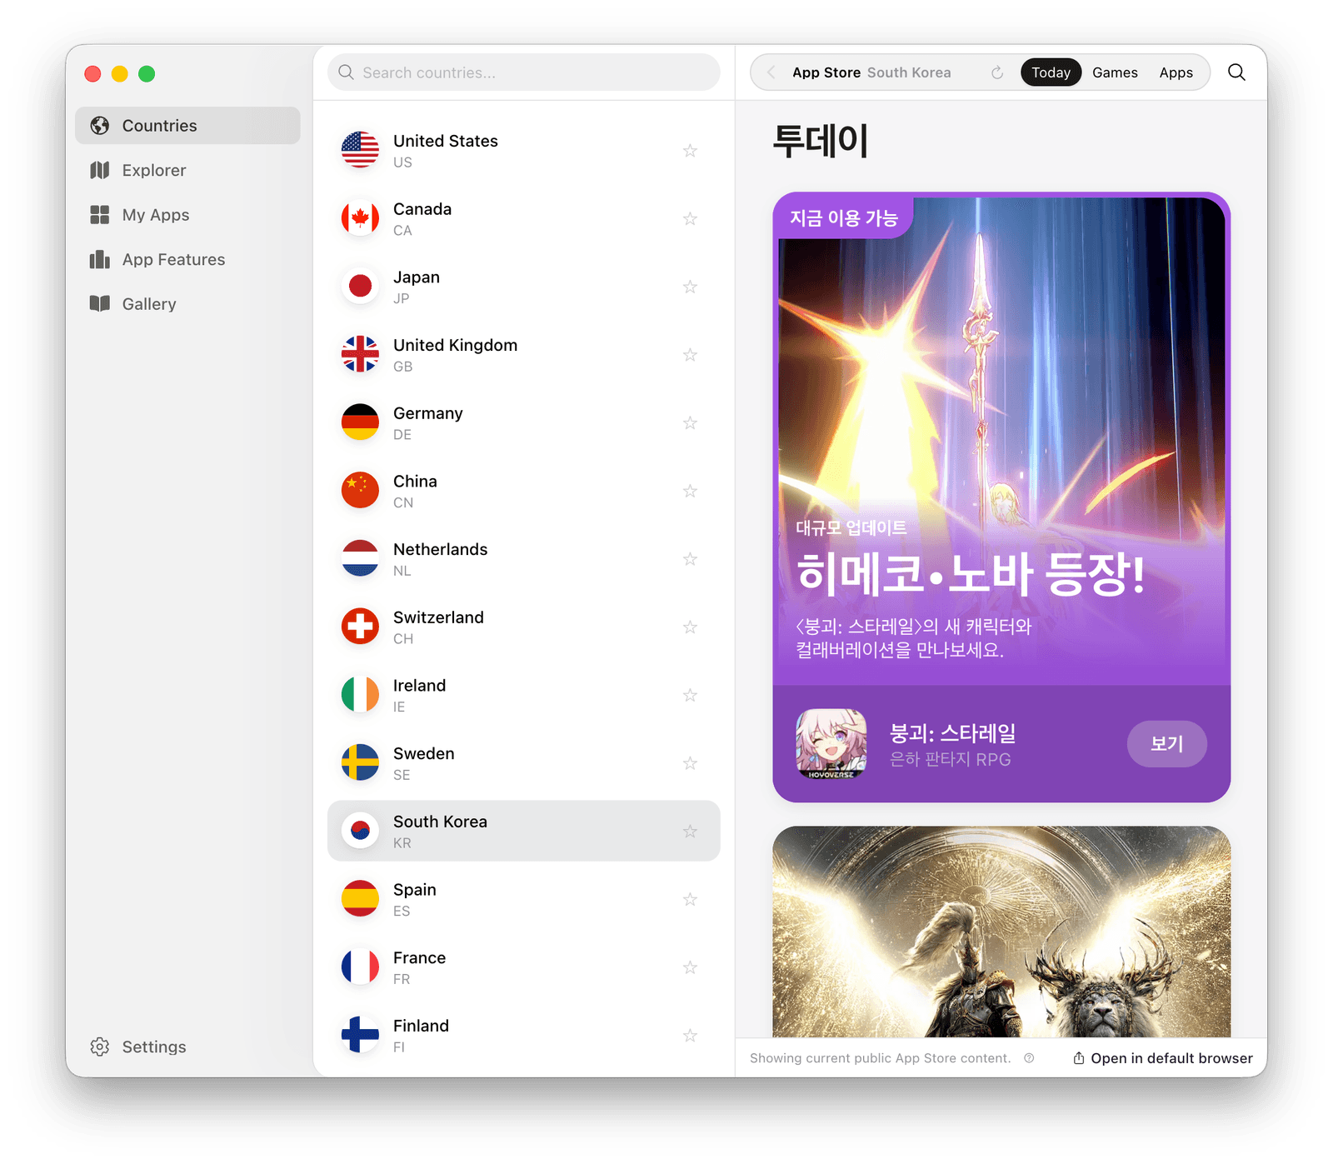Click the App Features chart icon
This screenshot has width=1333, height=1164.
pos(100,259)
